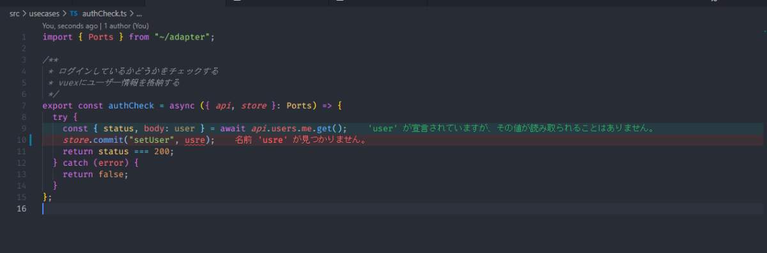
Task: Expand chevron between src and usecases
Action: (x=24, y=13)
